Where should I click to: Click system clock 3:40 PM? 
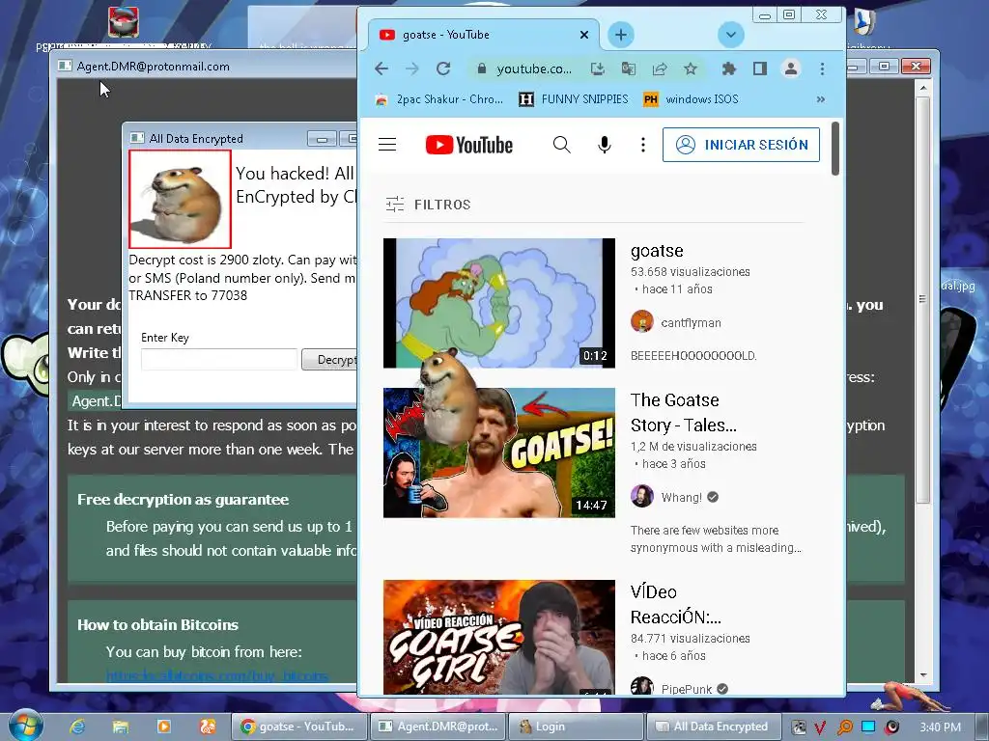(x=940, y=727)
